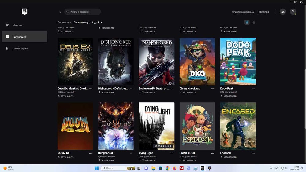Click '0/81 достижений' under Deus Ex
The width and height of the screenshot is (306, 172).
pyautogui.click(x=66, y=92)
